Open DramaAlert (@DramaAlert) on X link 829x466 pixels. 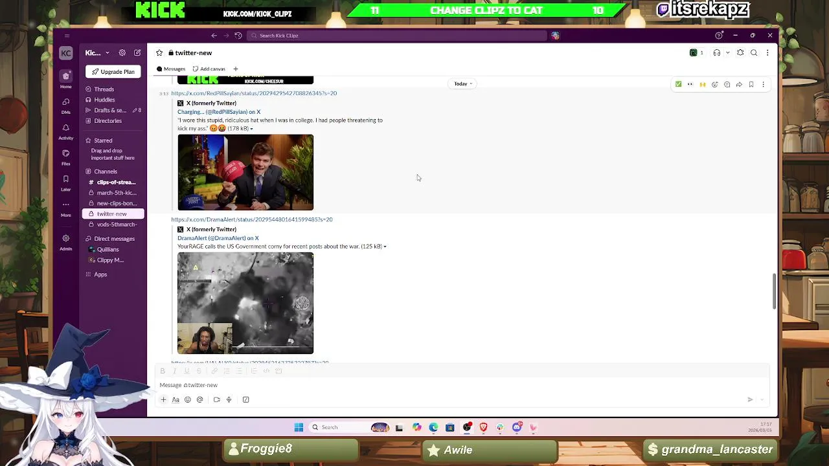coord(218,238)
